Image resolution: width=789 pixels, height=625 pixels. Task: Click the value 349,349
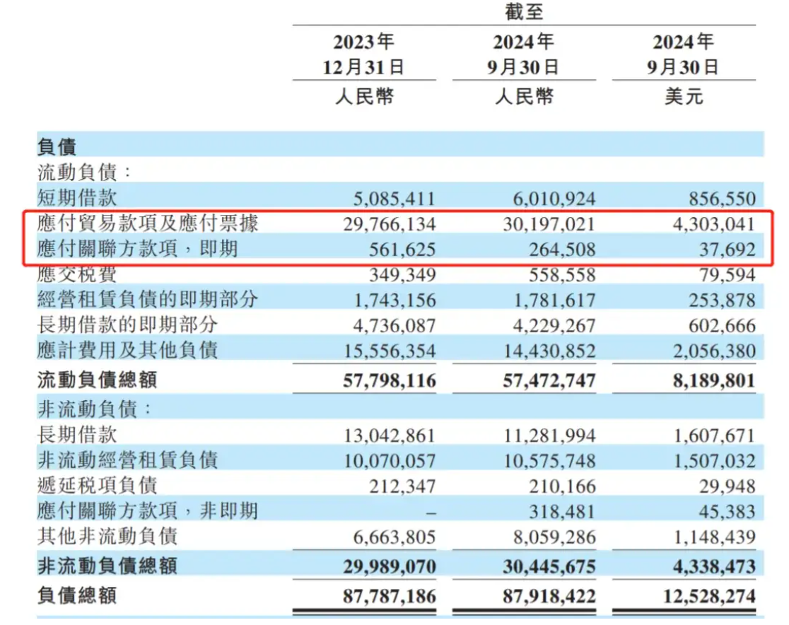[x=402, y=275]
